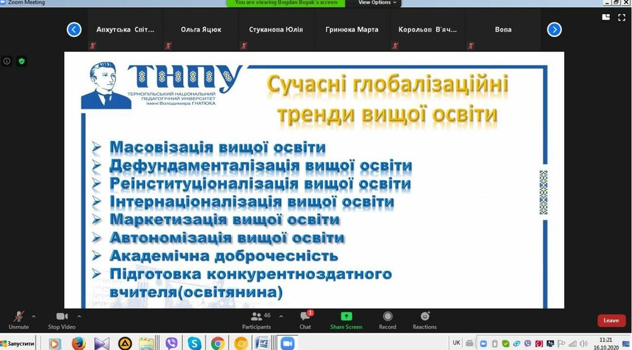Enter full screen mode
This screenshot has height=350, width=632.
[x=620, y=17]
